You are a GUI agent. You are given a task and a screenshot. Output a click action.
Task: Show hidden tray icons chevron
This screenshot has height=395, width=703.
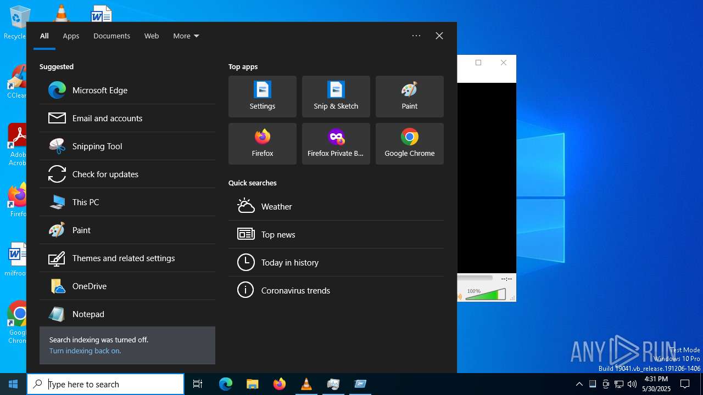[x=579, y=384]
